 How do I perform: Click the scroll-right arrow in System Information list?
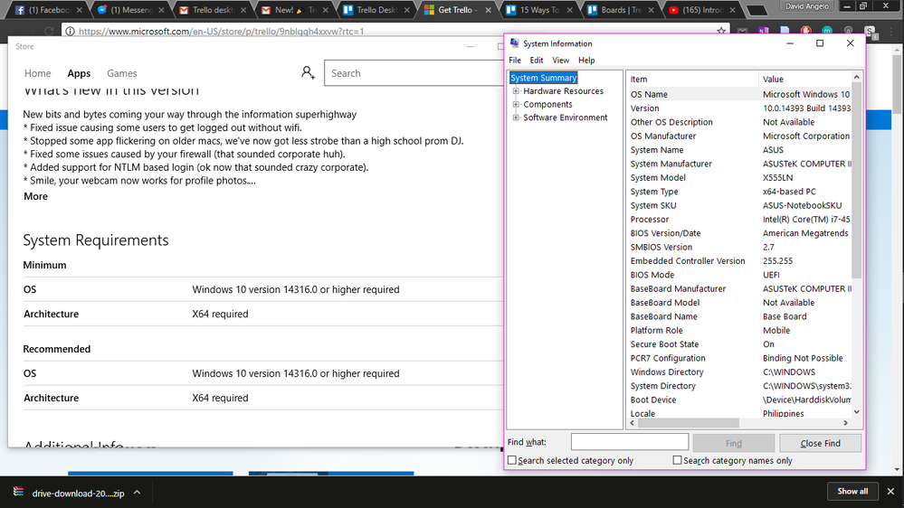[846, 423]
